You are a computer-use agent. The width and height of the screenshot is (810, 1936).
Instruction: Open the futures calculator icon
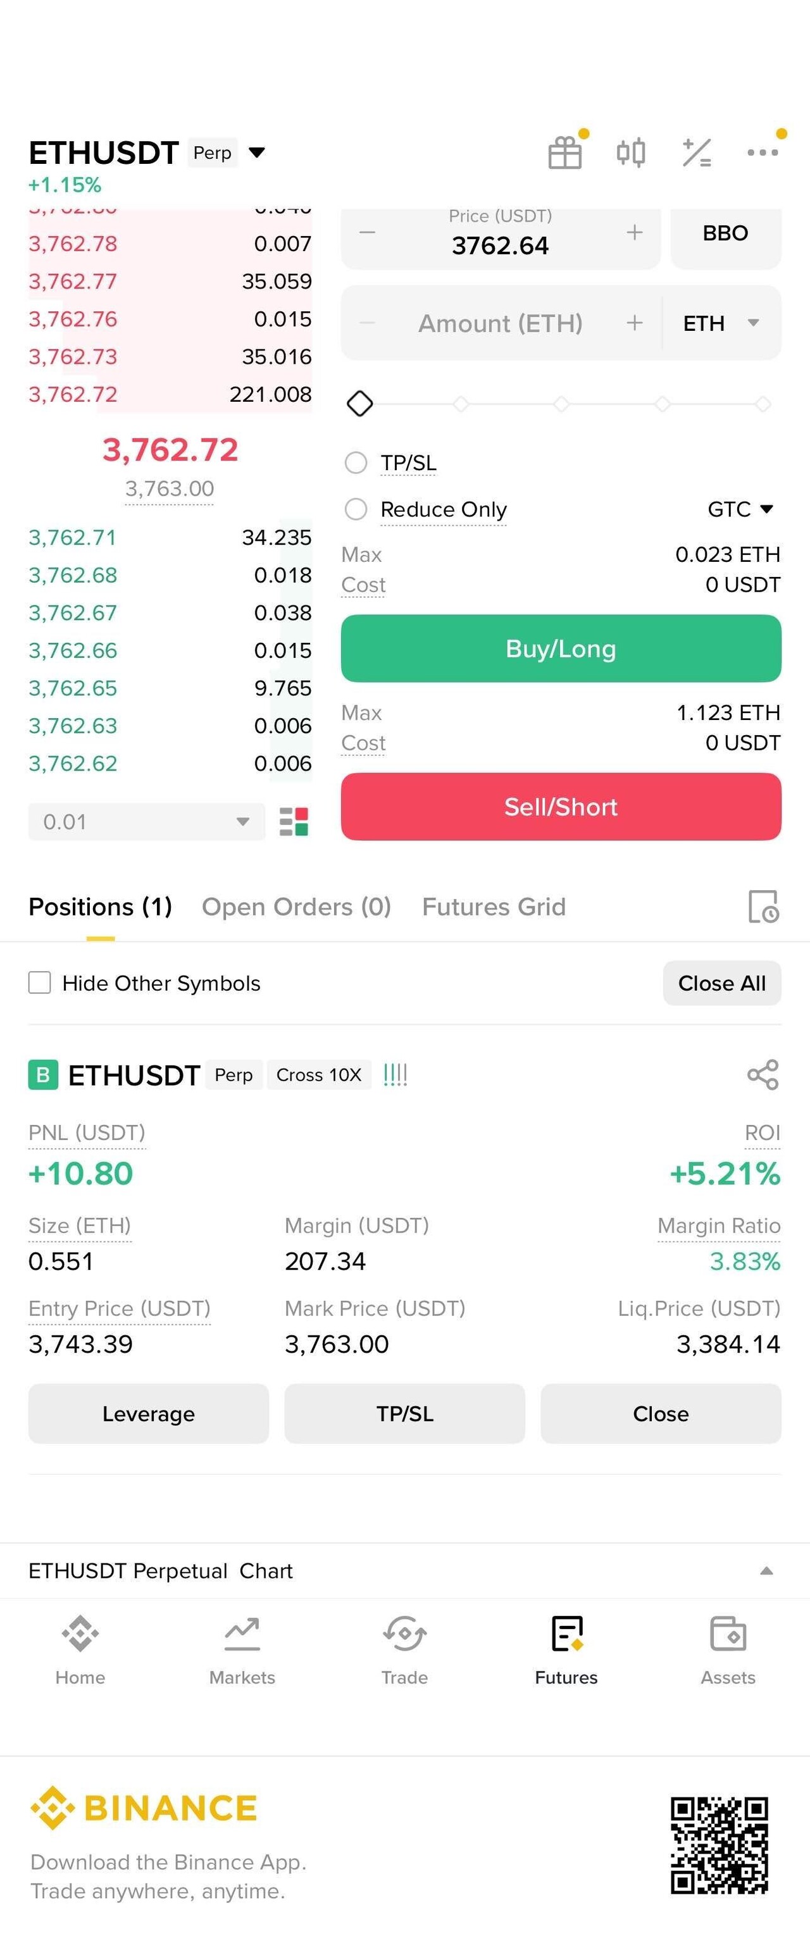coord(697,152)
